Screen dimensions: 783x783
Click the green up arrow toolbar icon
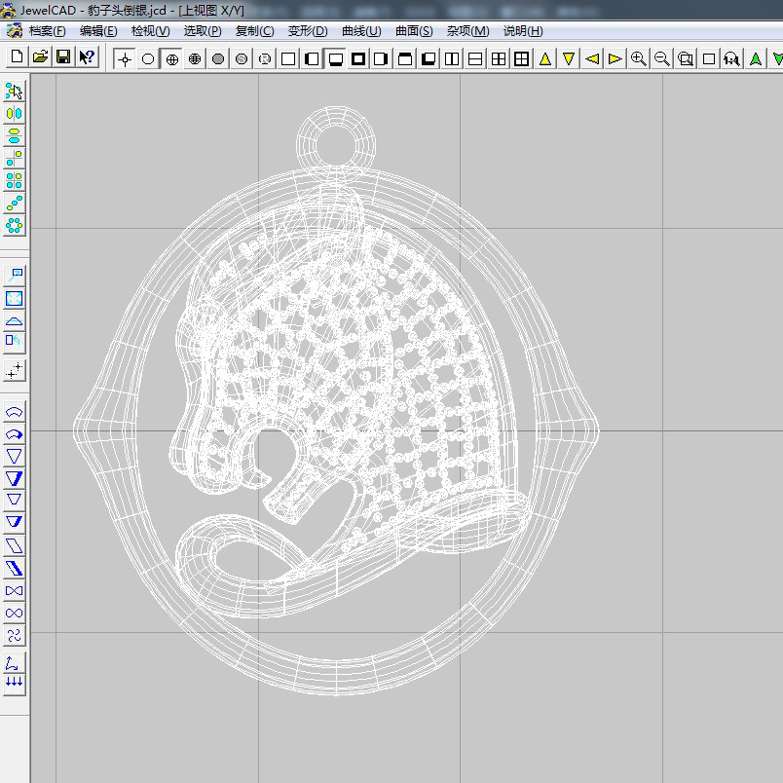tap(756, 59)
